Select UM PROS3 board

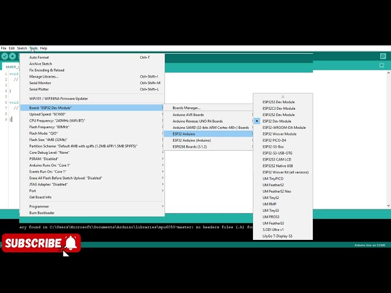(x=283, y=217)
